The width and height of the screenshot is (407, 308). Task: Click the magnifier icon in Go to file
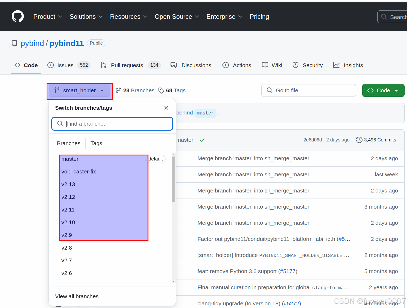[x=270, y=90]
